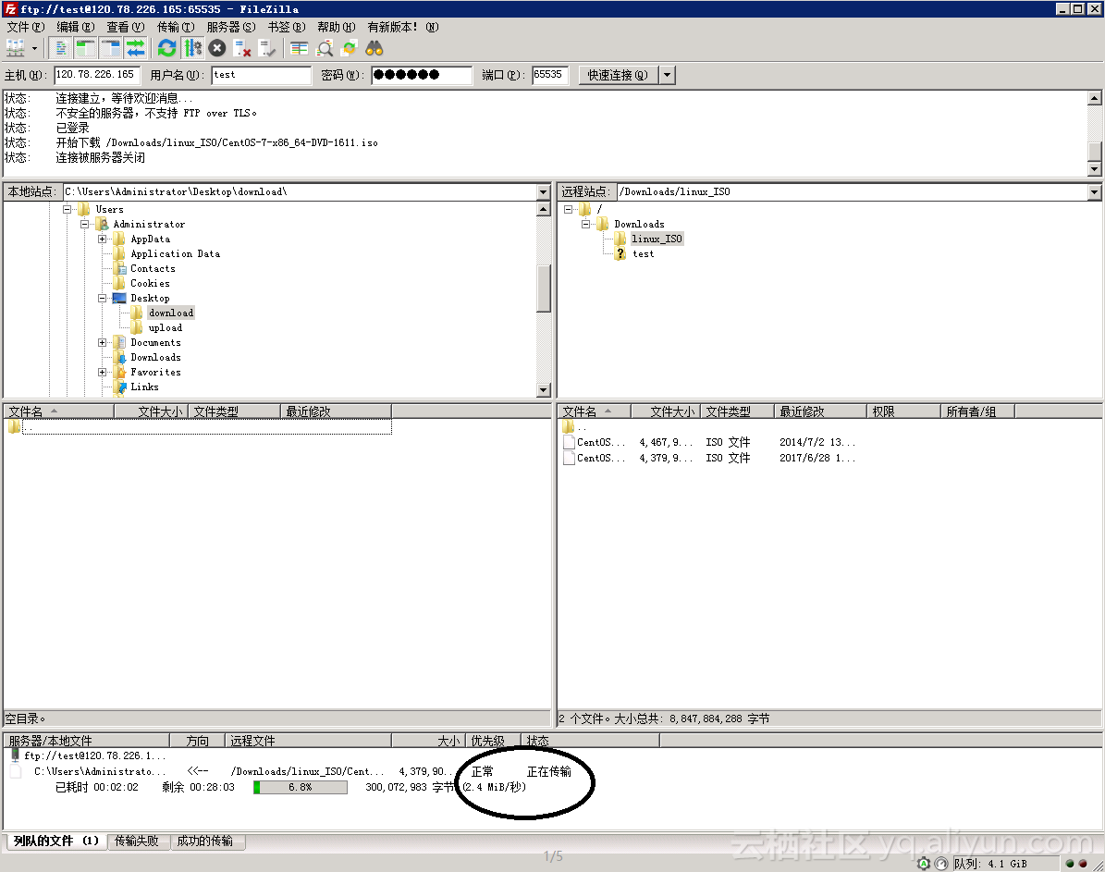Refresh the file and folder lists
The height and width of the screenshot is (872, 1105).
pyautogui.click(x=167, y=48)
